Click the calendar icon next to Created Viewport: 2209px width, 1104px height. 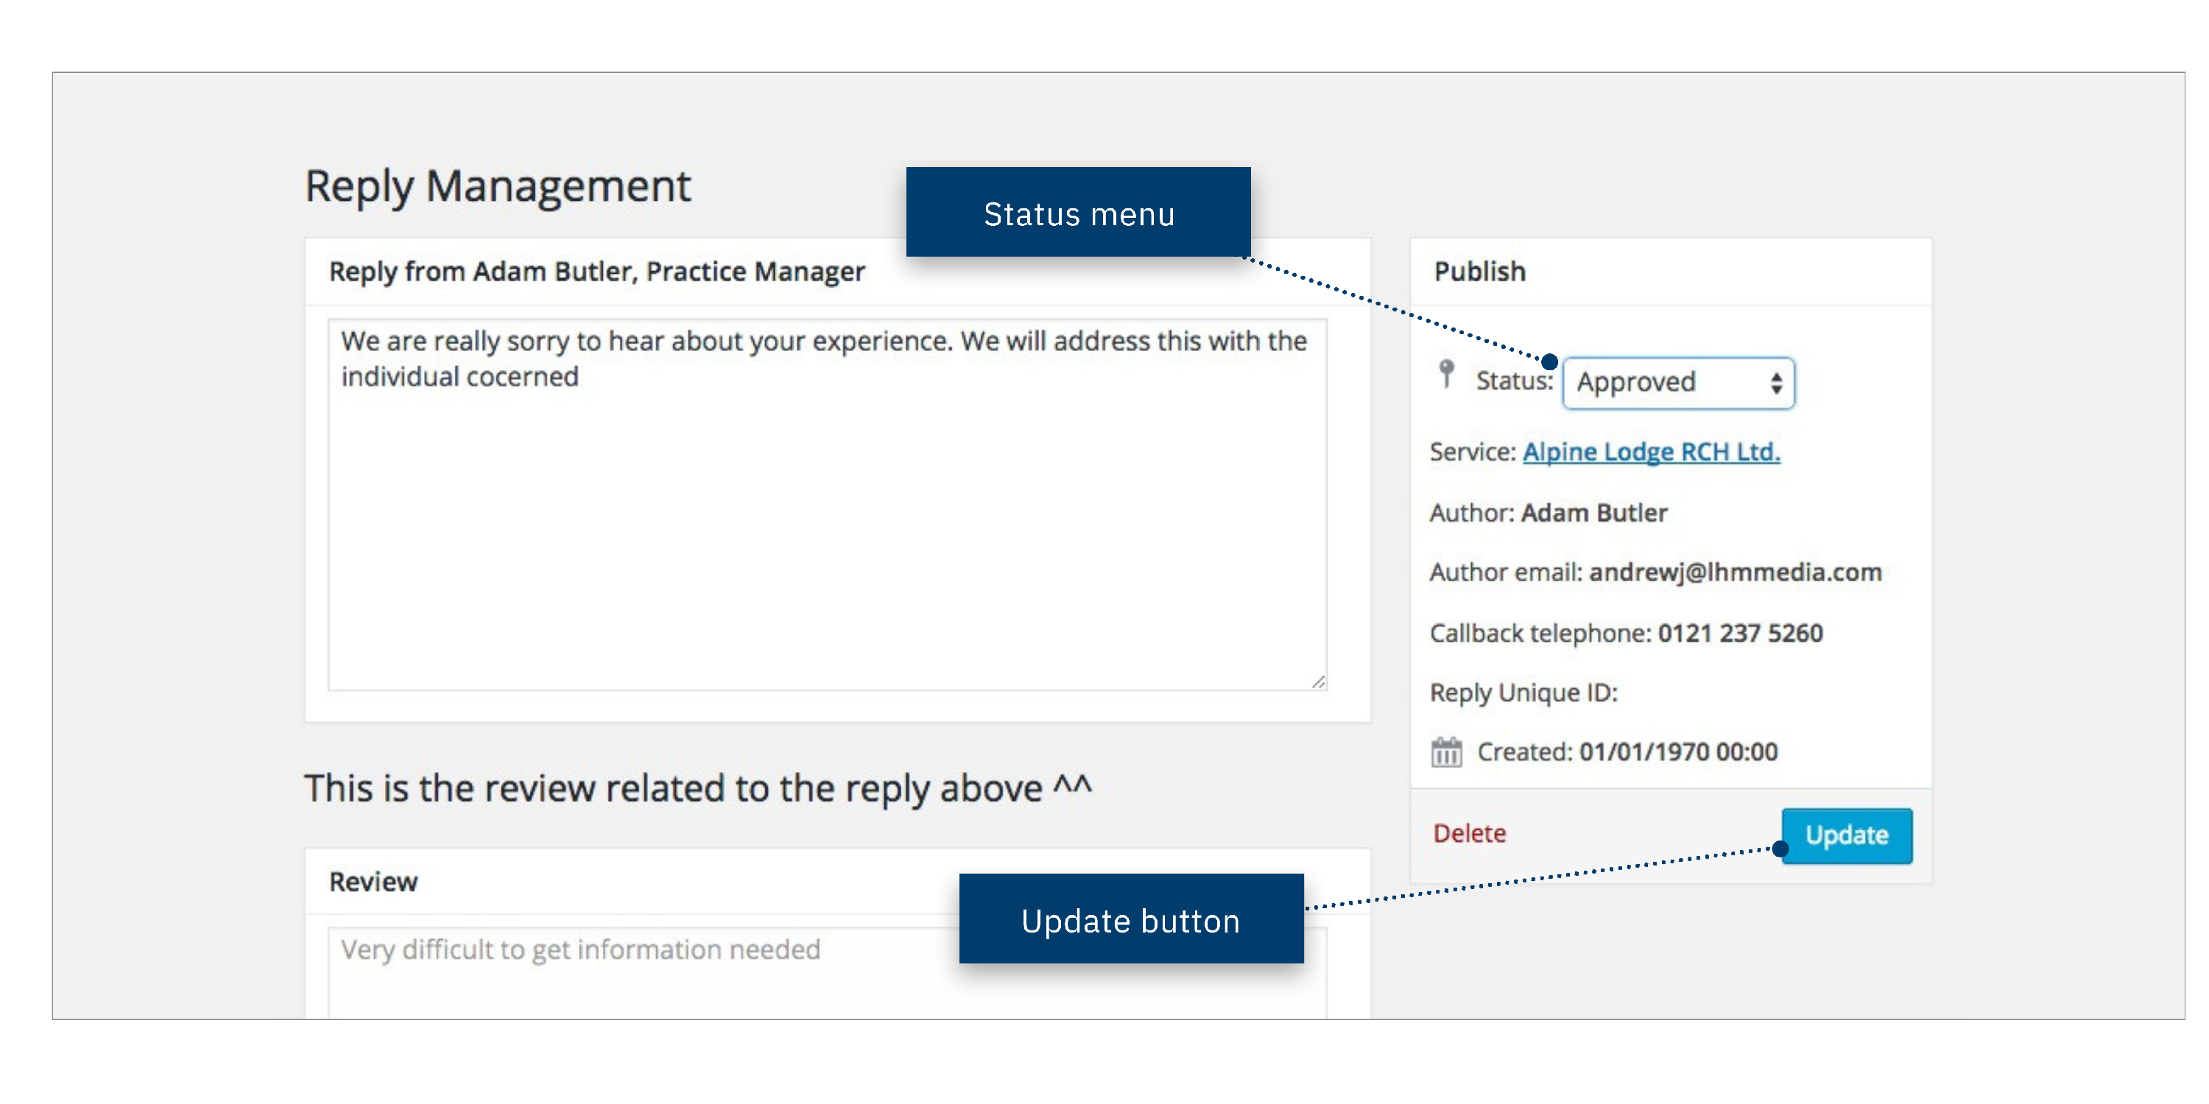click(x=1446, y=751)
